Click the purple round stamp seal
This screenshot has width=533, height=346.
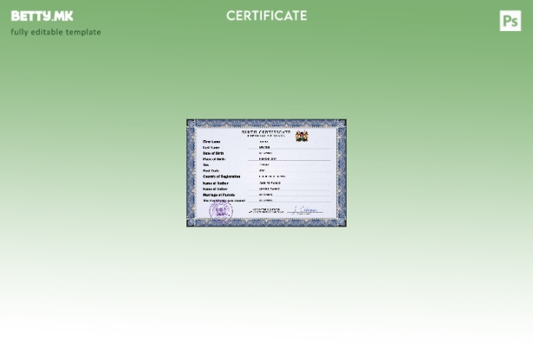coord(221,211)
